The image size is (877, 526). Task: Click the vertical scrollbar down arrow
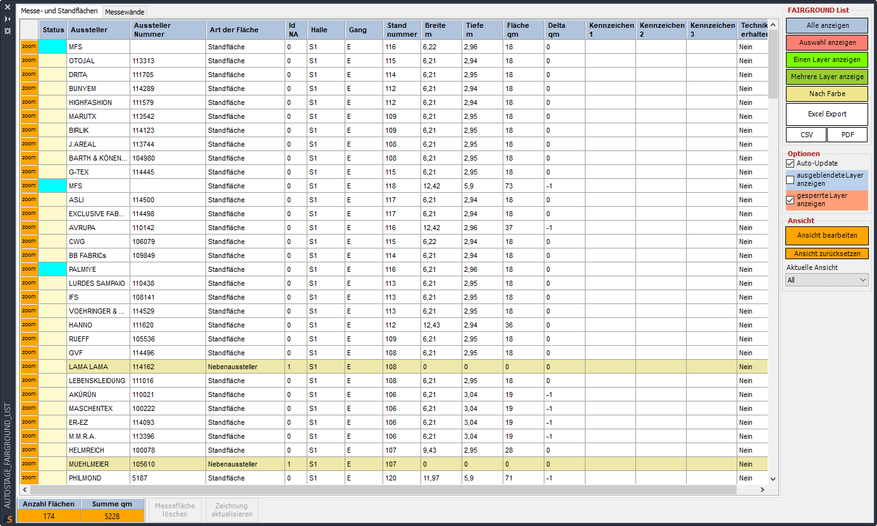click(x=773, y=479)
